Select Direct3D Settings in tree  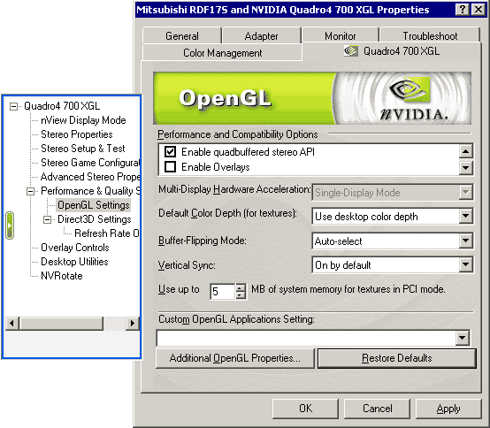[95, 219]
